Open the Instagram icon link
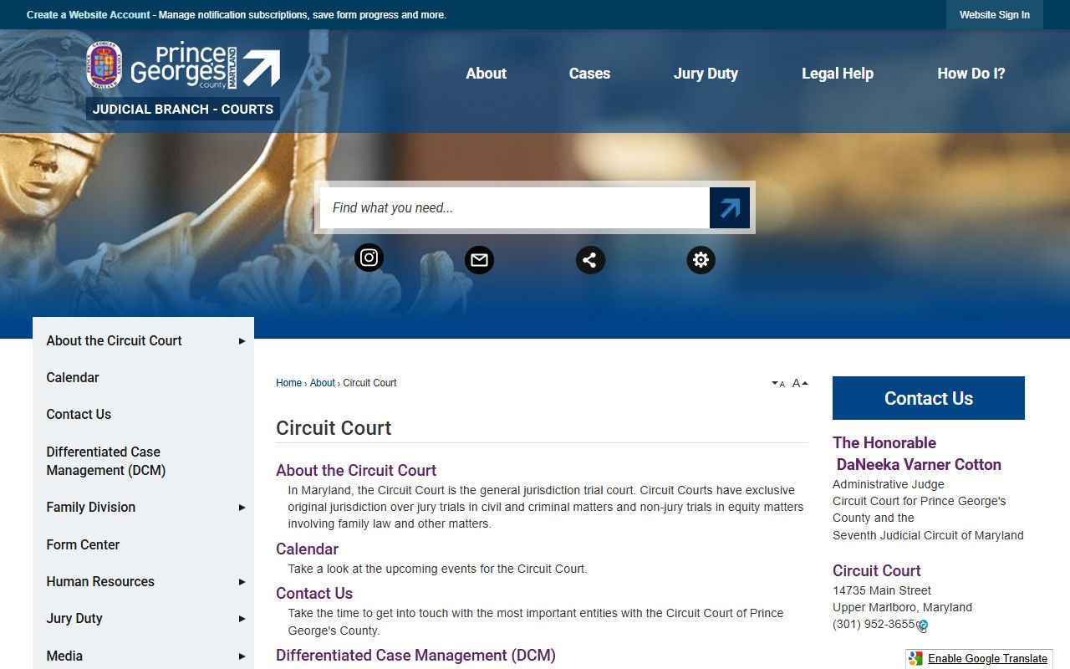The width and height of the screenshot is (1070, 669). coord(369,258)
